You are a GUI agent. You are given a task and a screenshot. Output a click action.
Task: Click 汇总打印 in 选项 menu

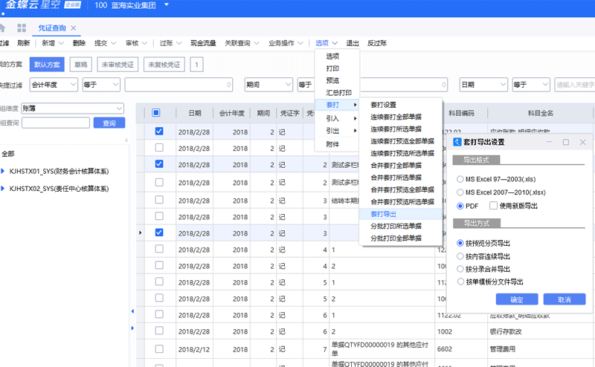pyautogui.click(x=338, y=93)
